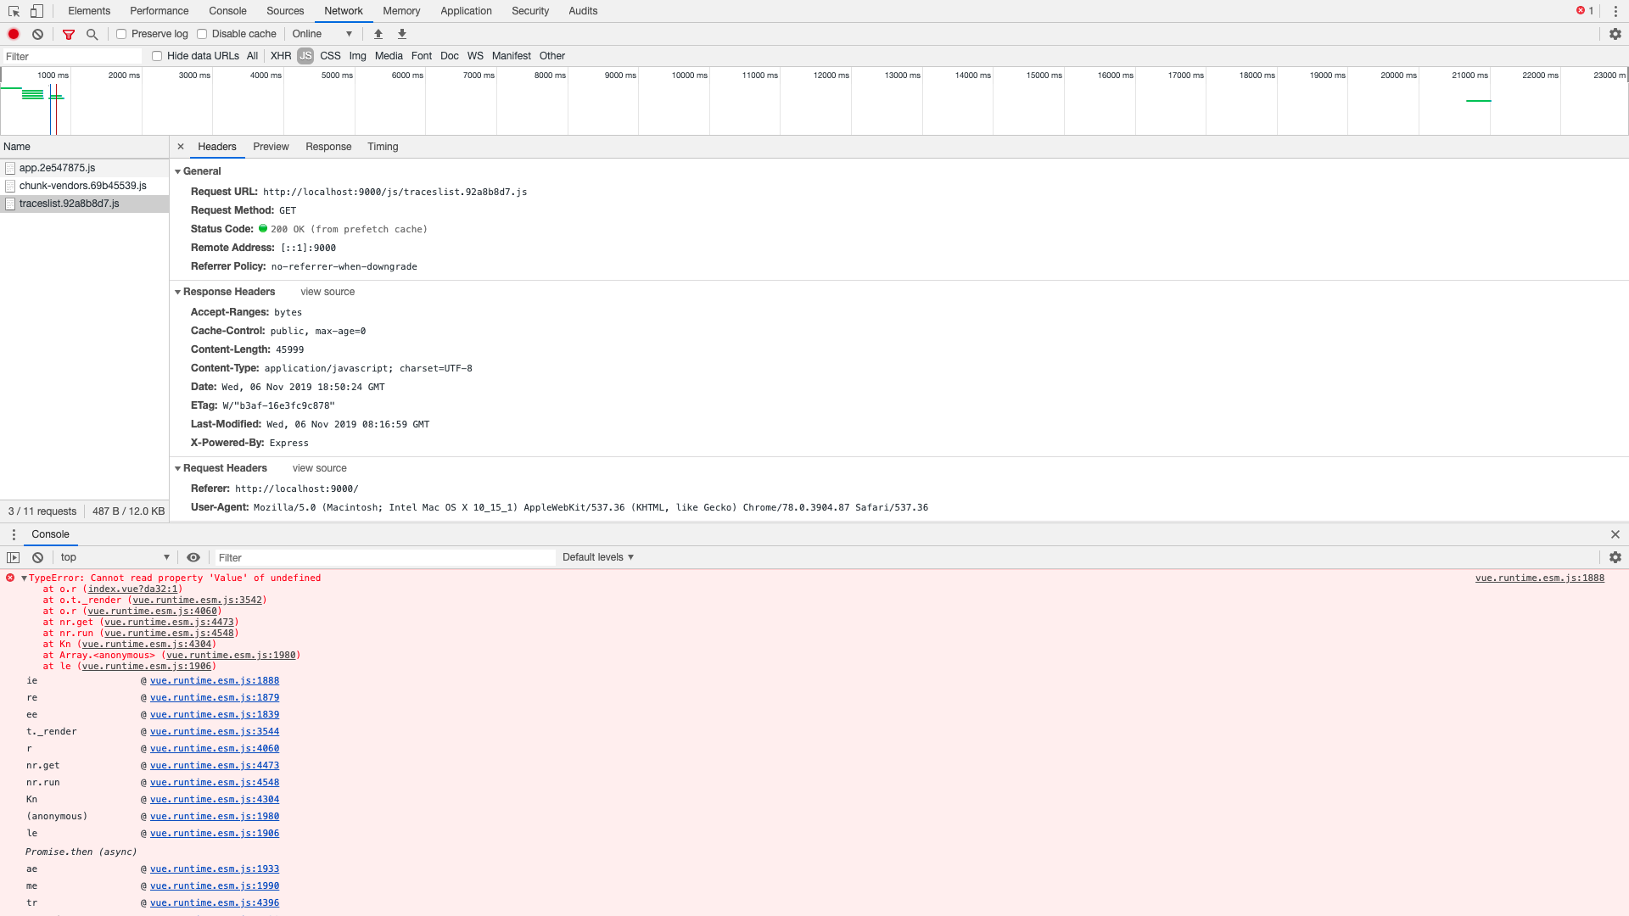Open the Application panel
This screenshot has width=1629, height=916.
pyautogui.click(x=466, y=11)
